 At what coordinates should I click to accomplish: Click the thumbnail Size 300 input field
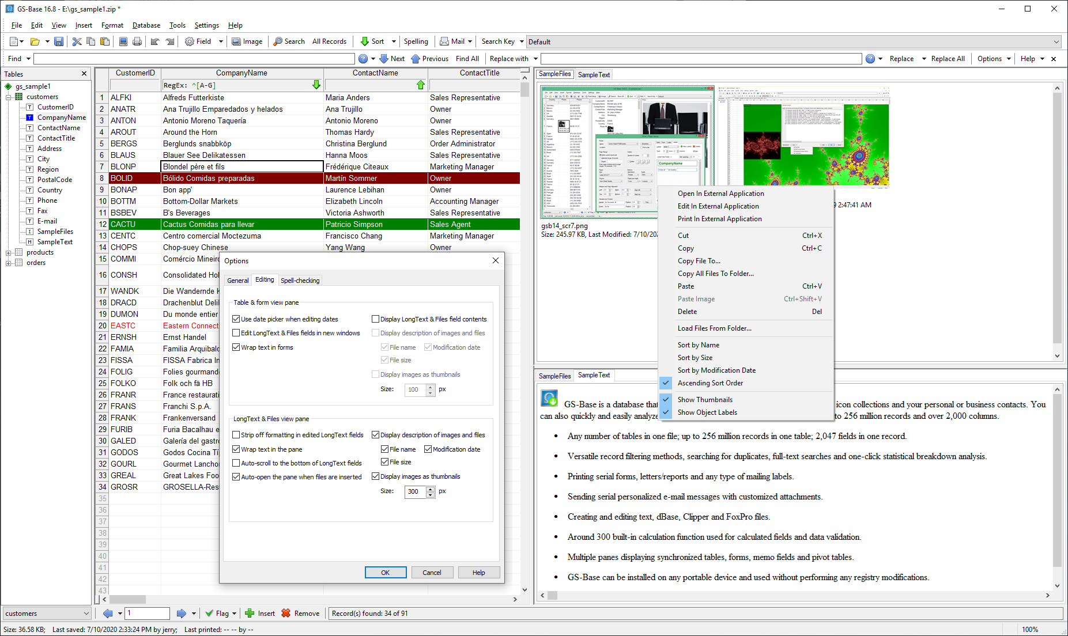point(415,491)
